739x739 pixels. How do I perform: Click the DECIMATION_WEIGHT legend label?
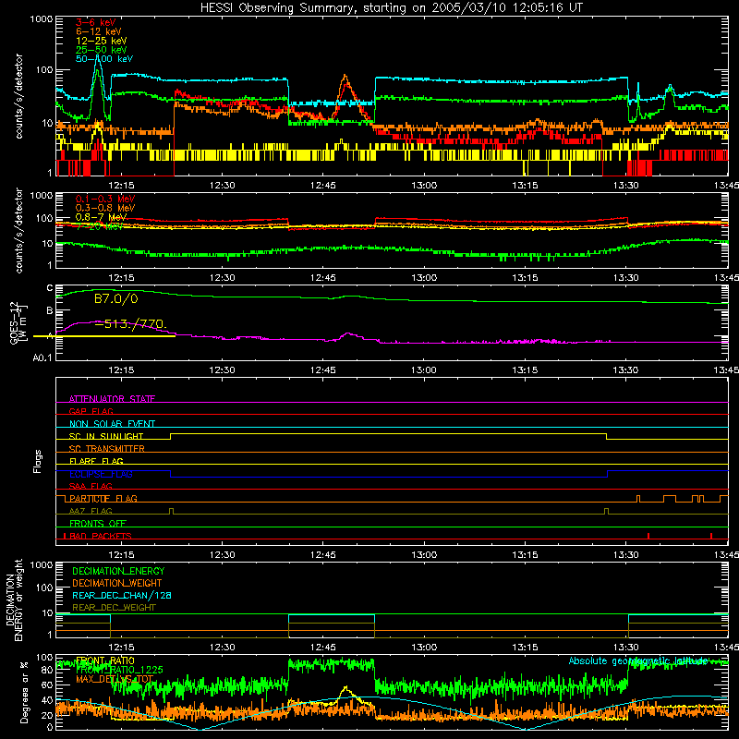117,584
